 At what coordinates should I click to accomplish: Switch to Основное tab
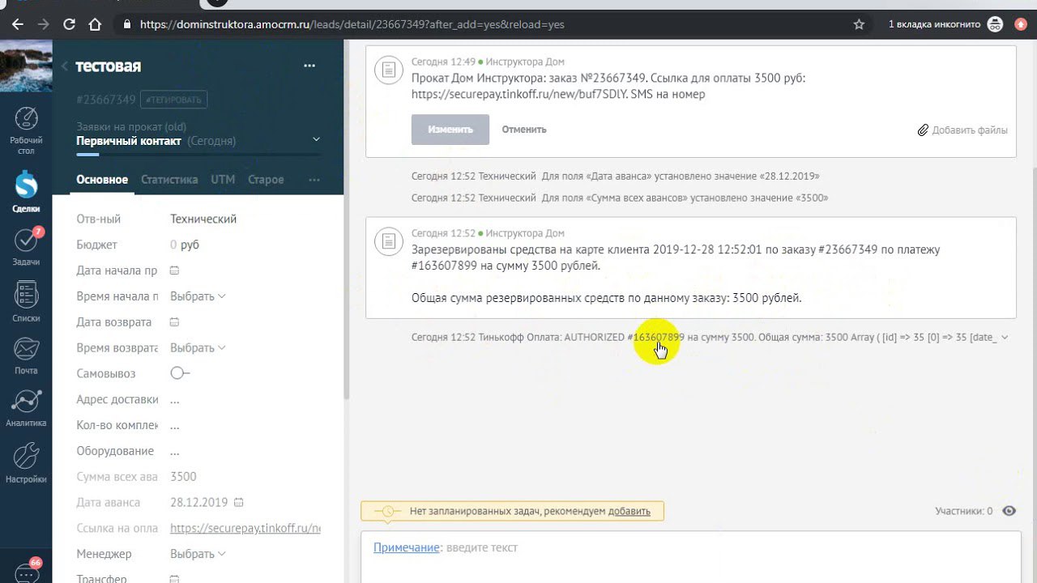[102, 180]
